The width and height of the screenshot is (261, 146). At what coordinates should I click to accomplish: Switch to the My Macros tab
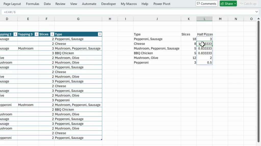129,4
